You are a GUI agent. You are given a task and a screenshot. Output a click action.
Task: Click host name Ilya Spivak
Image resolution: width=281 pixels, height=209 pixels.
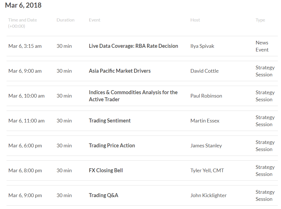click(x=202, y=46)
